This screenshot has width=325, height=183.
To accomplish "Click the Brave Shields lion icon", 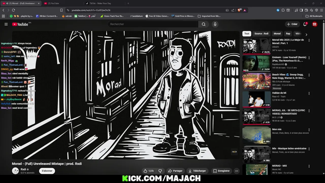I will [x=239, y=10].
